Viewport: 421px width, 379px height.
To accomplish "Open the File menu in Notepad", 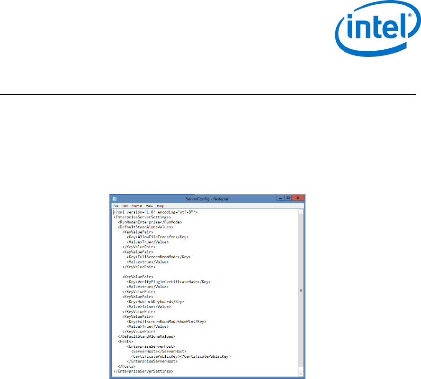I will (x=116, y=206).
